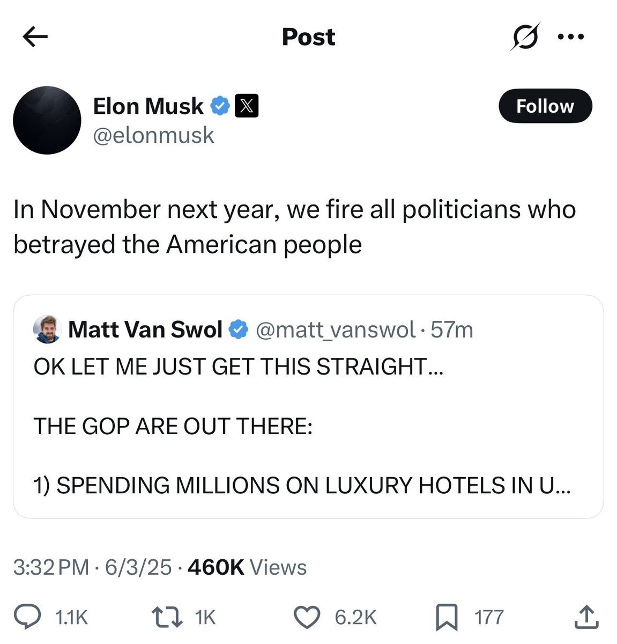The image size is (617, 644).
Task: Tap Matt Van Swol's verified checkmark
Action: pos(239,329)
